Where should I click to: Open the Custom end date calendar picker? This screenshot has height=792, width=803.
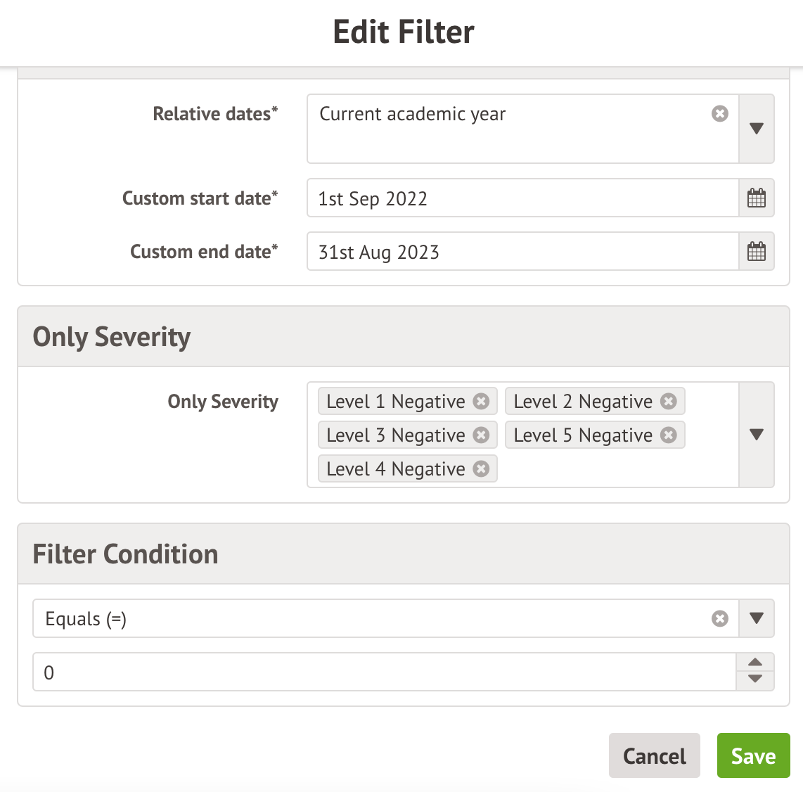[757, 252]
